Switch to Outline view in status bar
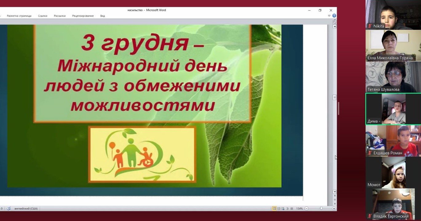The width and height of the screenshot is (421, 221). click(x=288, y=208)
